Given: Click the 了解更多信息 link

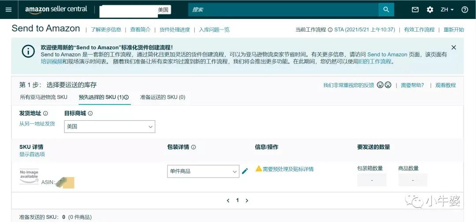Looking at the screenshot, I should [x=106, y=30].
